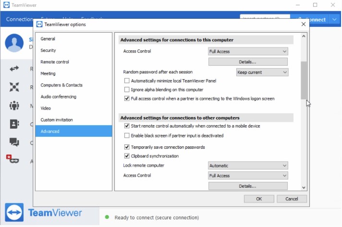
Task: Click the scroll down arrow in options panel
Action: tap(304, 187)
